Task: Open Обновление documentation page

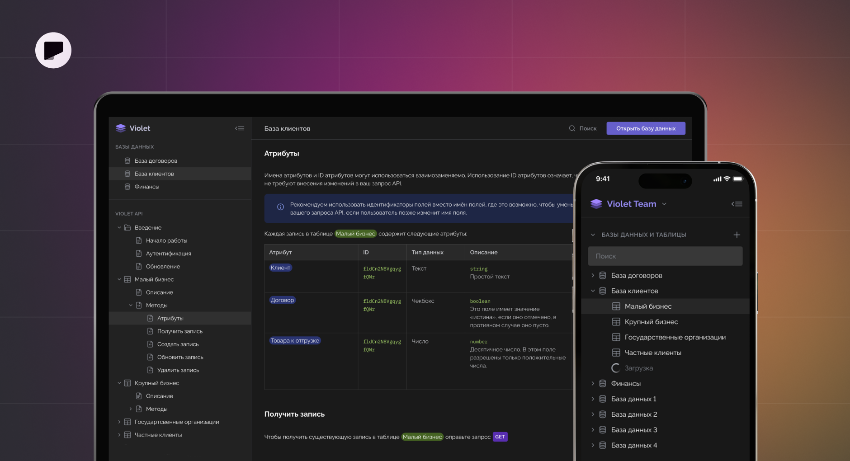Action: pyautogui.click(x=163, y=267)
